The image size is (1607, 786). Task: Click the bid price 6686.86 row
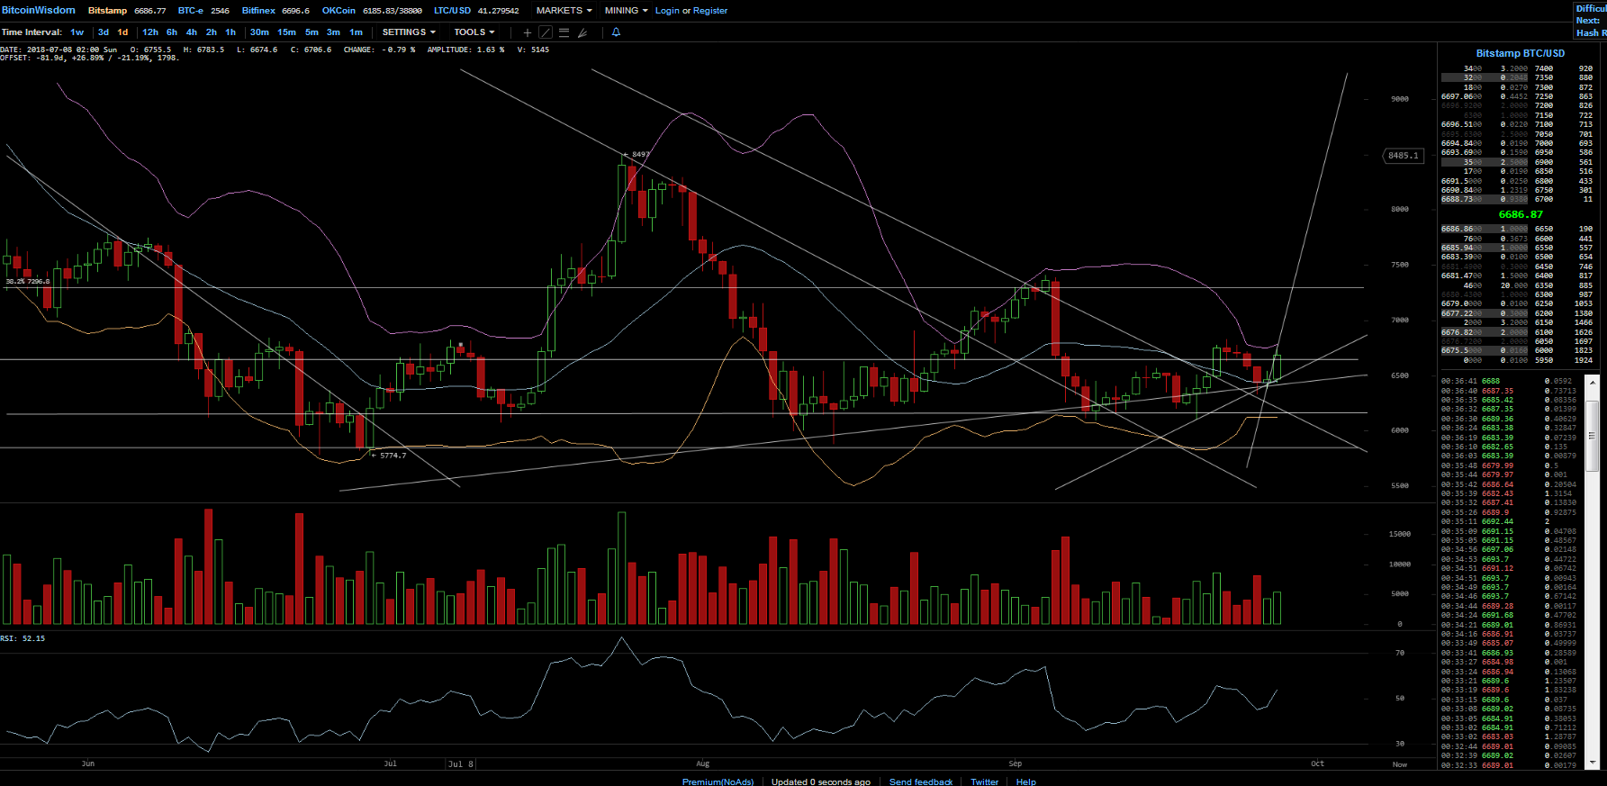click(x=1484, y=229)
